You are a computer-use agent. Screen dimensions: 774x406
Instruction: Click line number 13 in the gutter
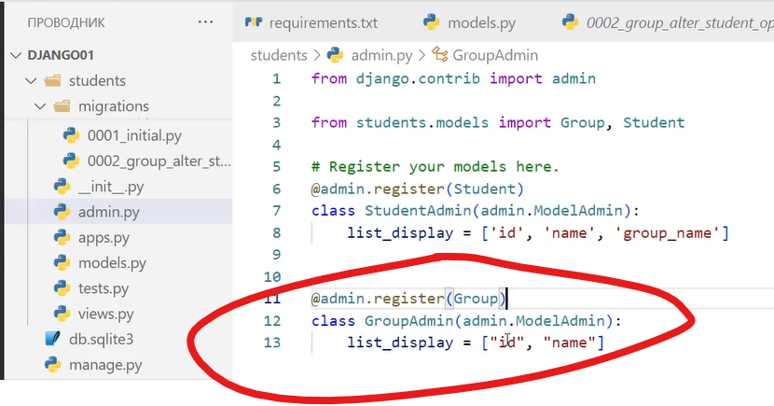point(272,343)
